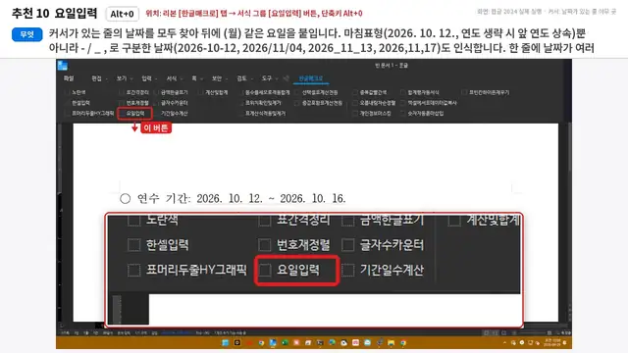Open the 검토 menu
The height and width of the screenshot is (353, 628).
coord(241,78)
